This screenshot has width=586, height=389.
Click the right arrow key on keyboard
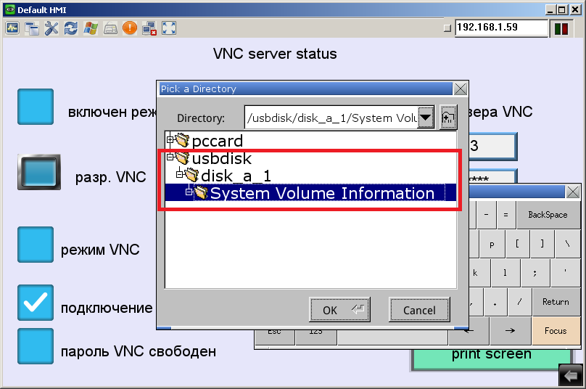tap(510, 331)
